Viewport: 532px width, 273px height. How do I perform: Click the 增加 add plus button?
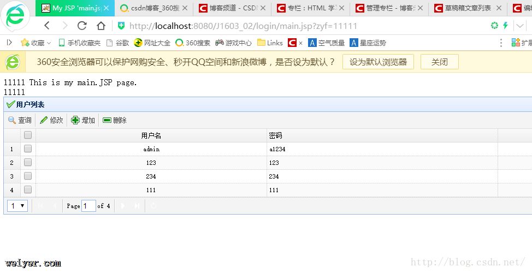pos(83,120)
